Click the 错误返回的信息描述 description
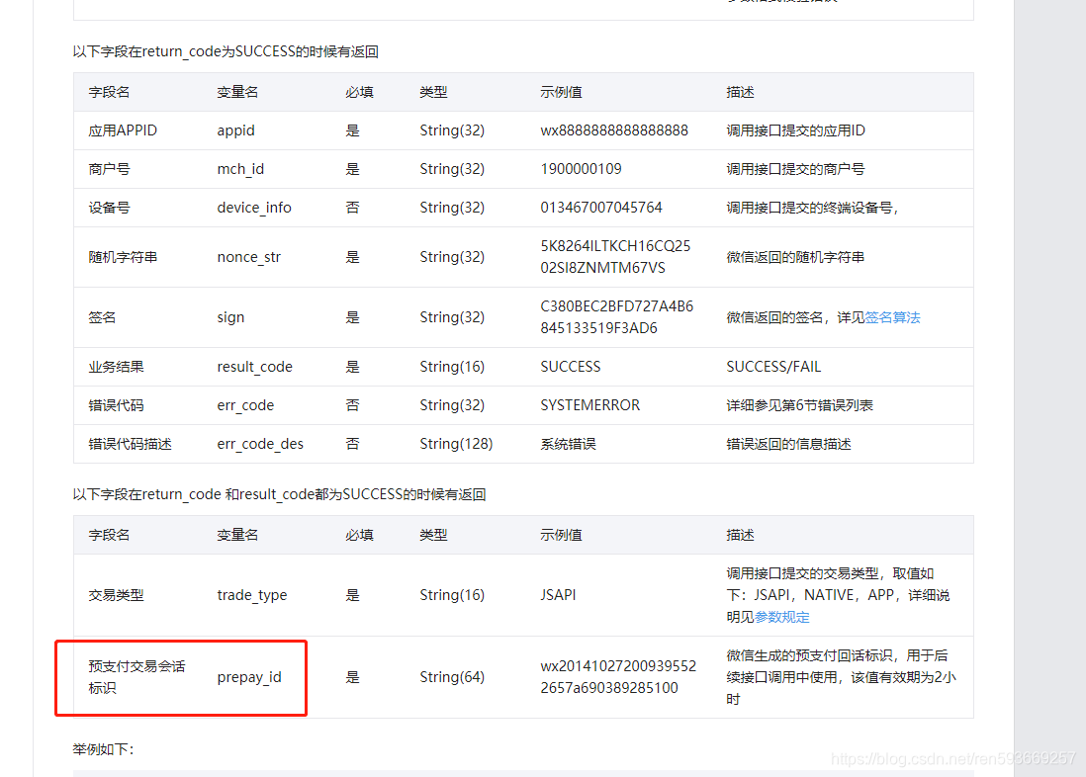1086x777 pixels. coord(788,444)
